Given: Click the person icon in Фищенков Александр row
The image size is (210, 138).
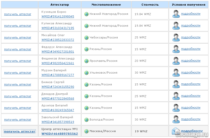Looking at the screenshot, I should [x=176, y=61].
